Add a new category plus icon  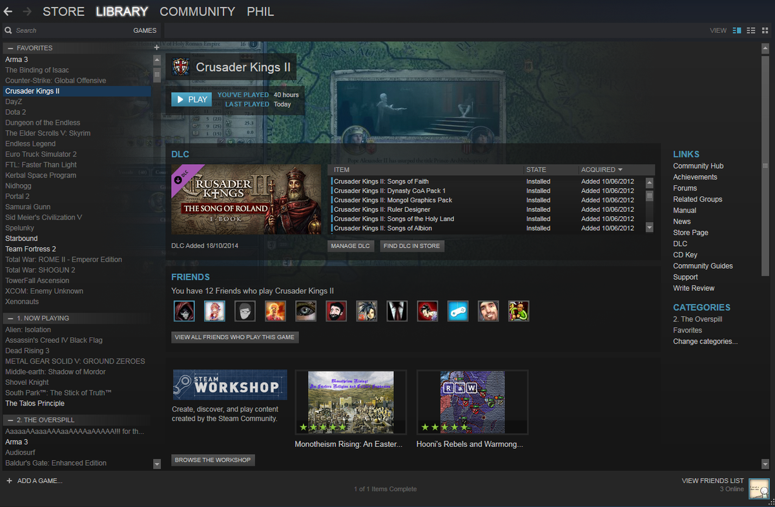tap(156, 48)
